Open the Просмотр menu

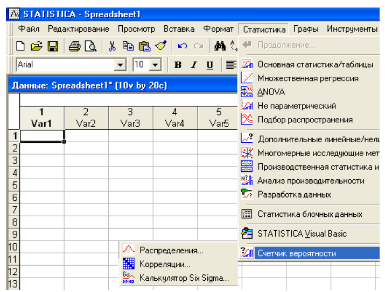click(x=136, y=29)
